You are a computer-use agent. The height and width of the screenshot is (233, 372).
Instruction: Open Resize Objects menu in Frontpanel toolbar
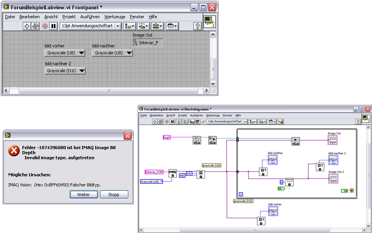[158, 26]
